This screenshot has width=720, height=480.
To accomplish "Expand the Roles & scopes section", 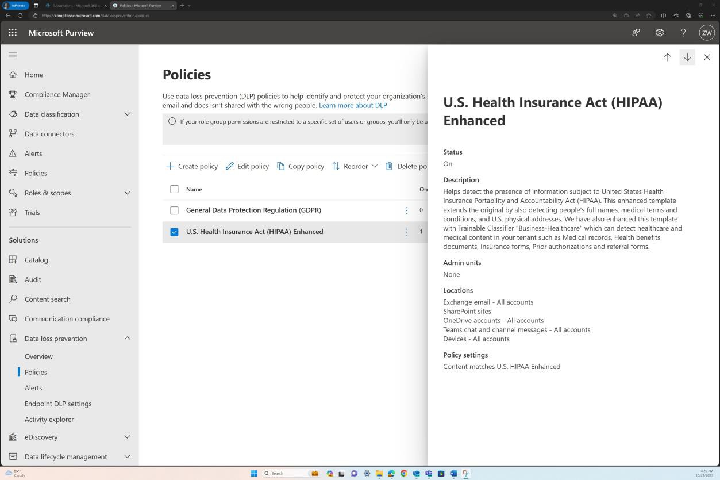I will pyautogui.click(x=127, y=193).
